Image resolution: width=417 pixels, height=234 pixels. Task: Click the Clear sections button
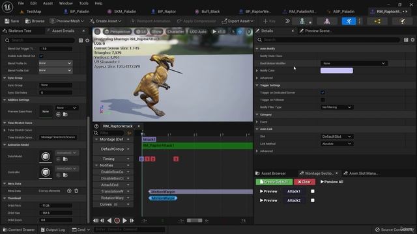(304, 182)
